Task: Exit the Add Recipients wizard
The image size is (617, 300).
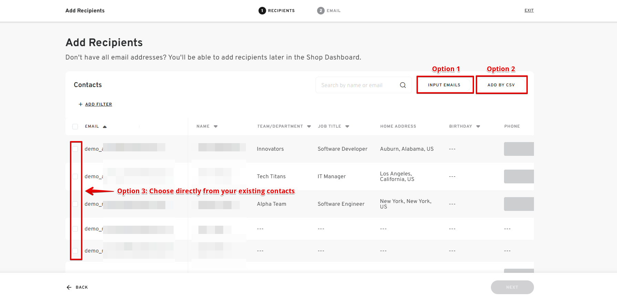Action: [529, 10]
